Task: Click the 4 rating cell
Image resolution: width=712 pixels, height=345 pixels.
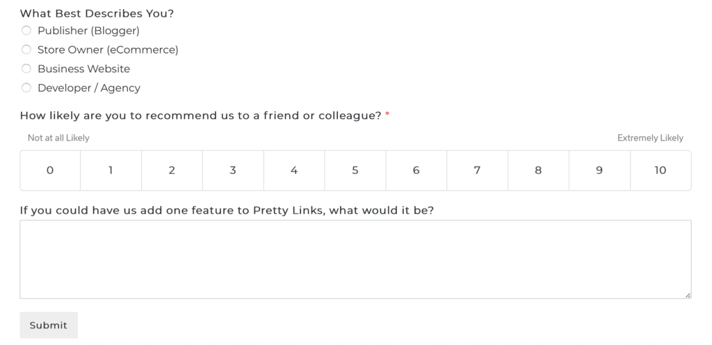Action: [x=294, y=170]
